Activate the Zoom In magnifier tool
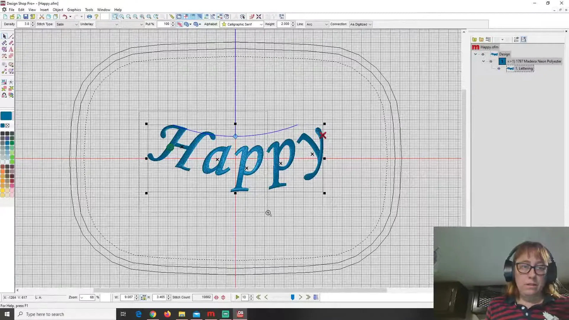This screenshot has width=569, height=320. (x=122, y=17)
